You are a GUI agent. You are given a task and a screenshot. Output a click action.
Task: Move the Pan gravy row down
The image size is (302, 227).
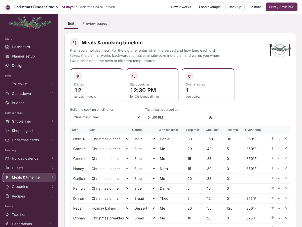[x=279, y=188]
